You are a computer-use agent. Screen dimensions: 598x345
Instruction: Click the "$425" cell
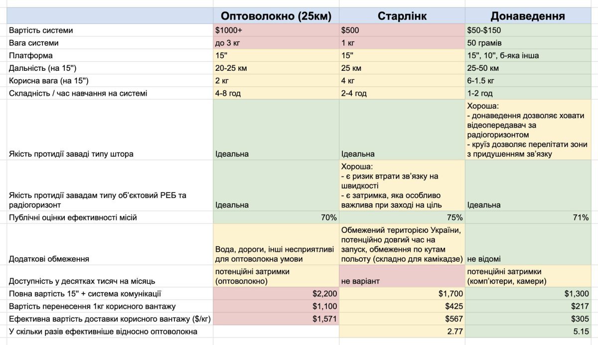click(x=402, y=306)
